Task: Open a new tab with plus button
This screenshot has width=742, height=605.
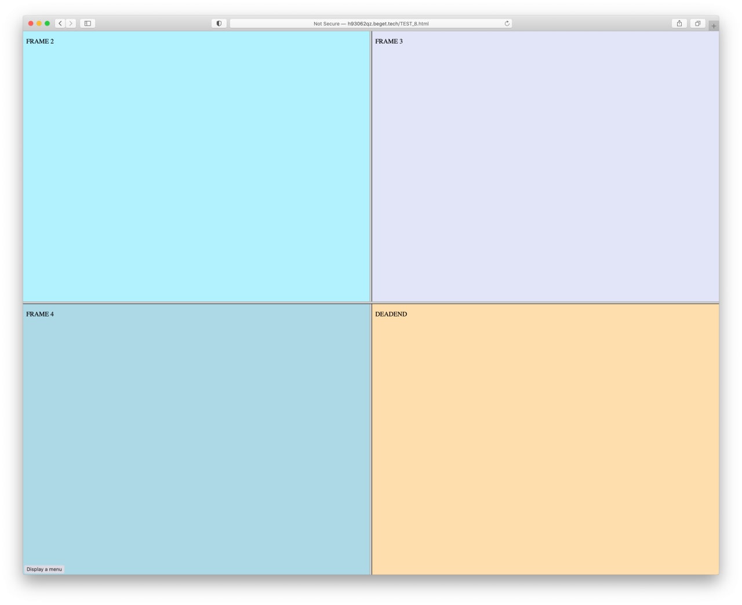Action: pos(714,26)
